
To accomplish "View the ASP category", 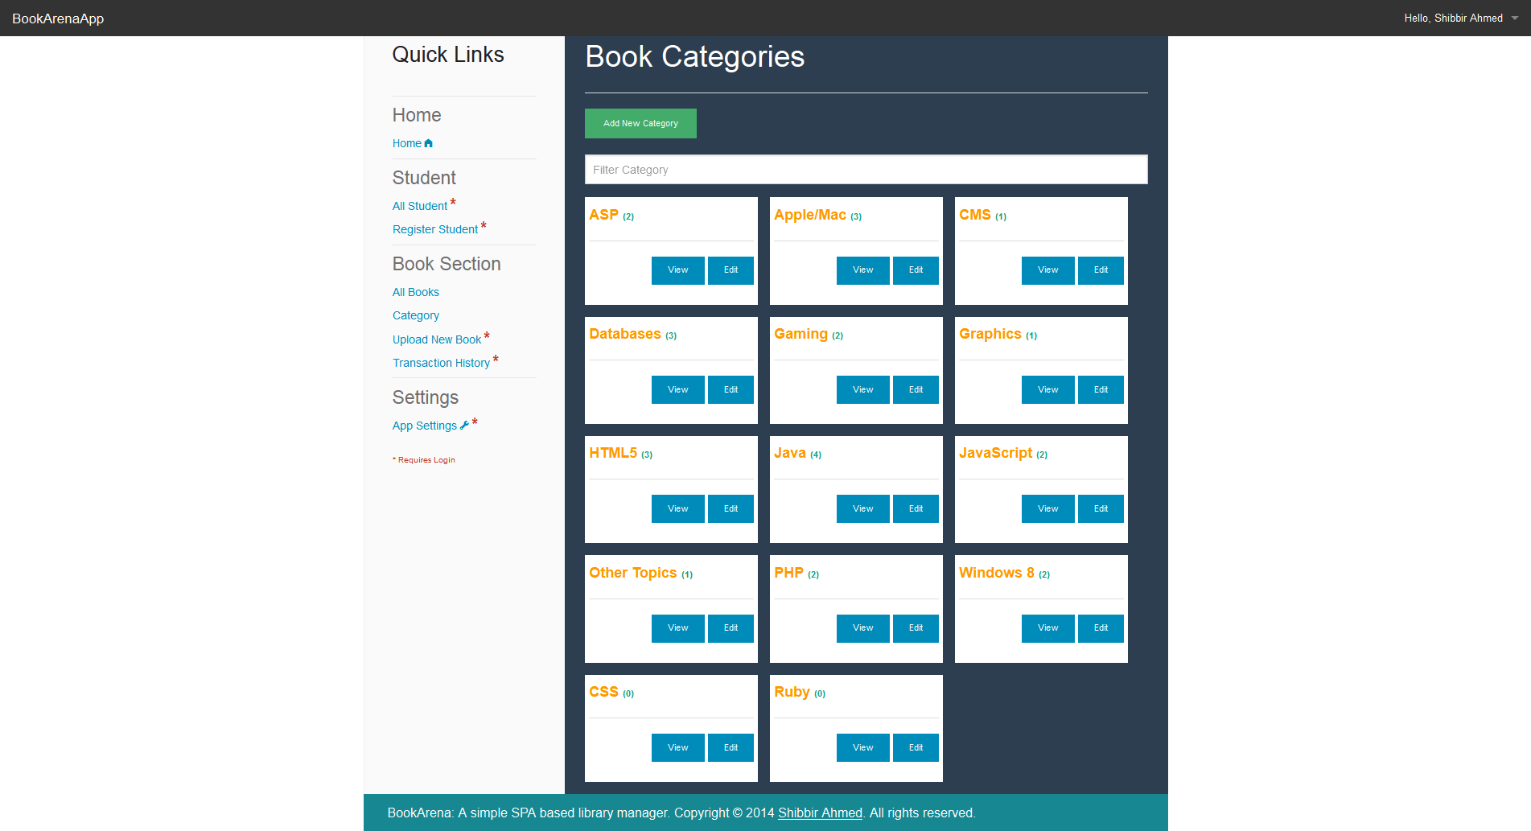I will click(677, 270).
